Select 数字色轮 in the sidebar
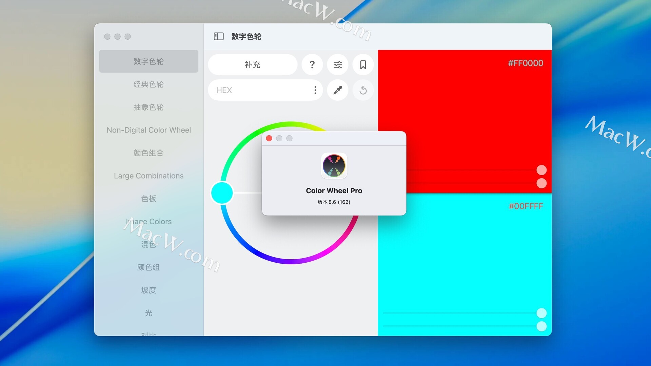Viewport: 651px width, 366px height. [149, 61]
